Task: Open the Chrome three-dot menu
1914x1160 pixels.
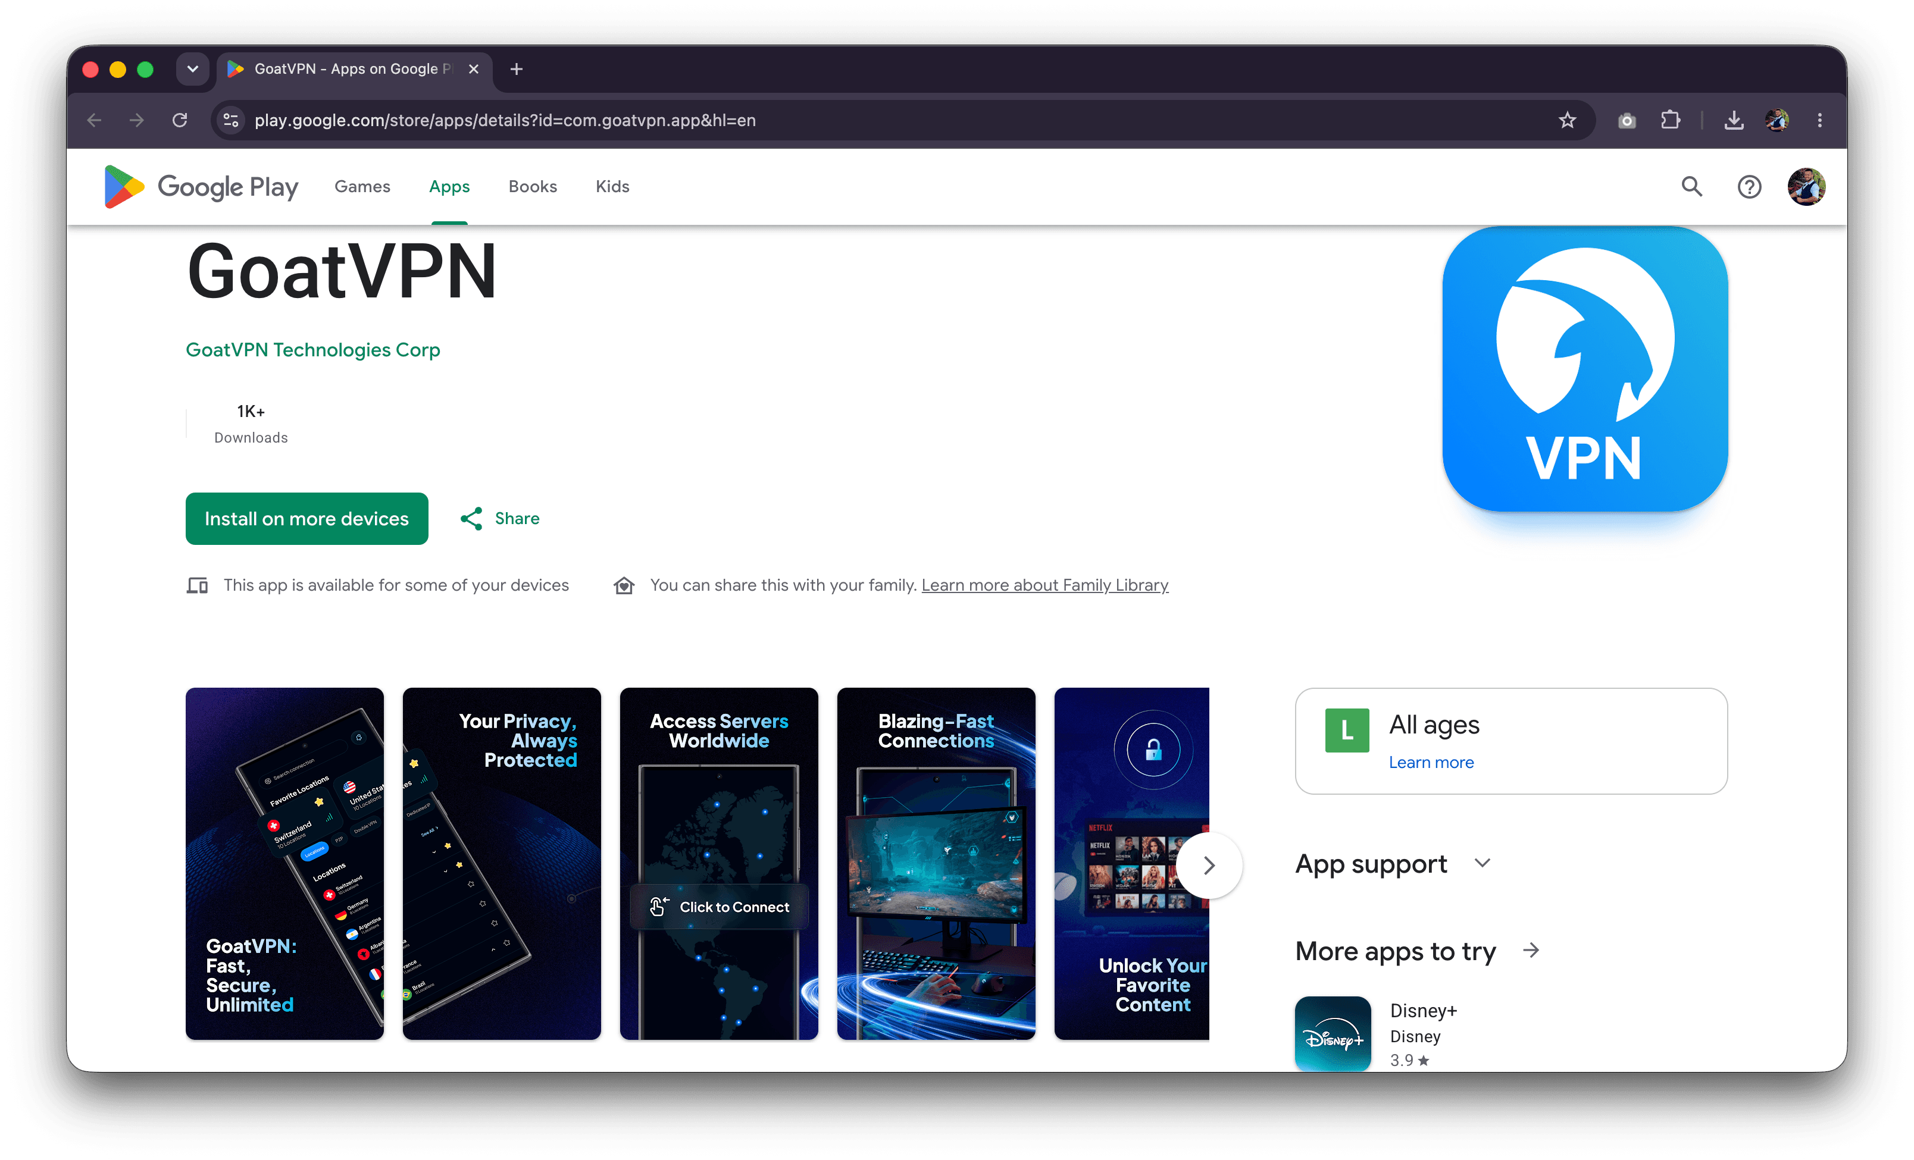Action: pos(1820,120)
